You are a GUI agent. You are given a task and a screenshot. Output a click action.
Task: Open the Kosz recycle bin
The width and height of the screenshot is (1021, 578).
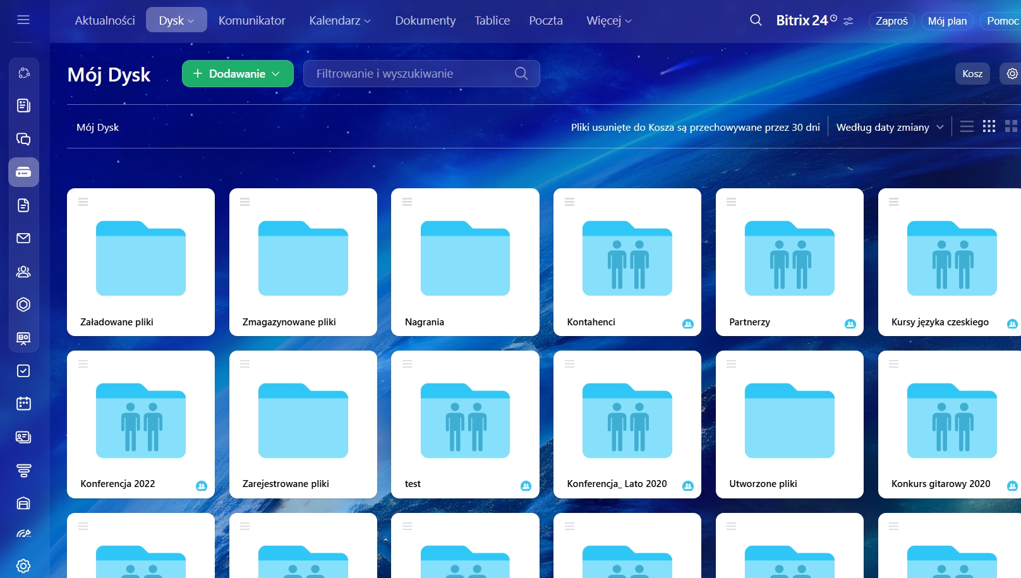click(x=972, y=74)
